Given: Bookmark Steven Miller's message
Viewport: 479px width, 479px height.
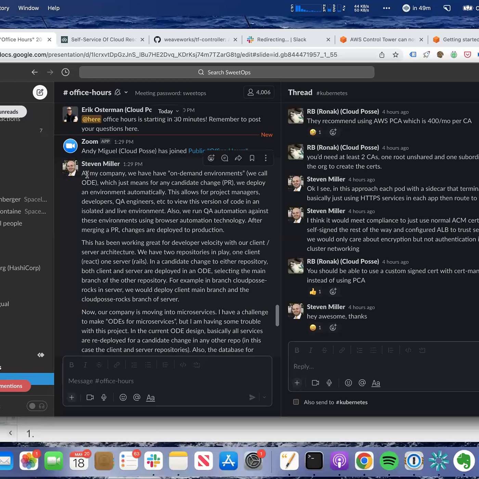Looking at the screenshot, I should click(x=252, y=158).
